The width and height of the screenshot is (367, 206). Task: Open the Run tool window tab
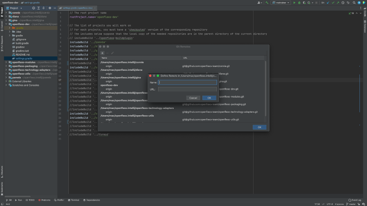pos(19,200)
